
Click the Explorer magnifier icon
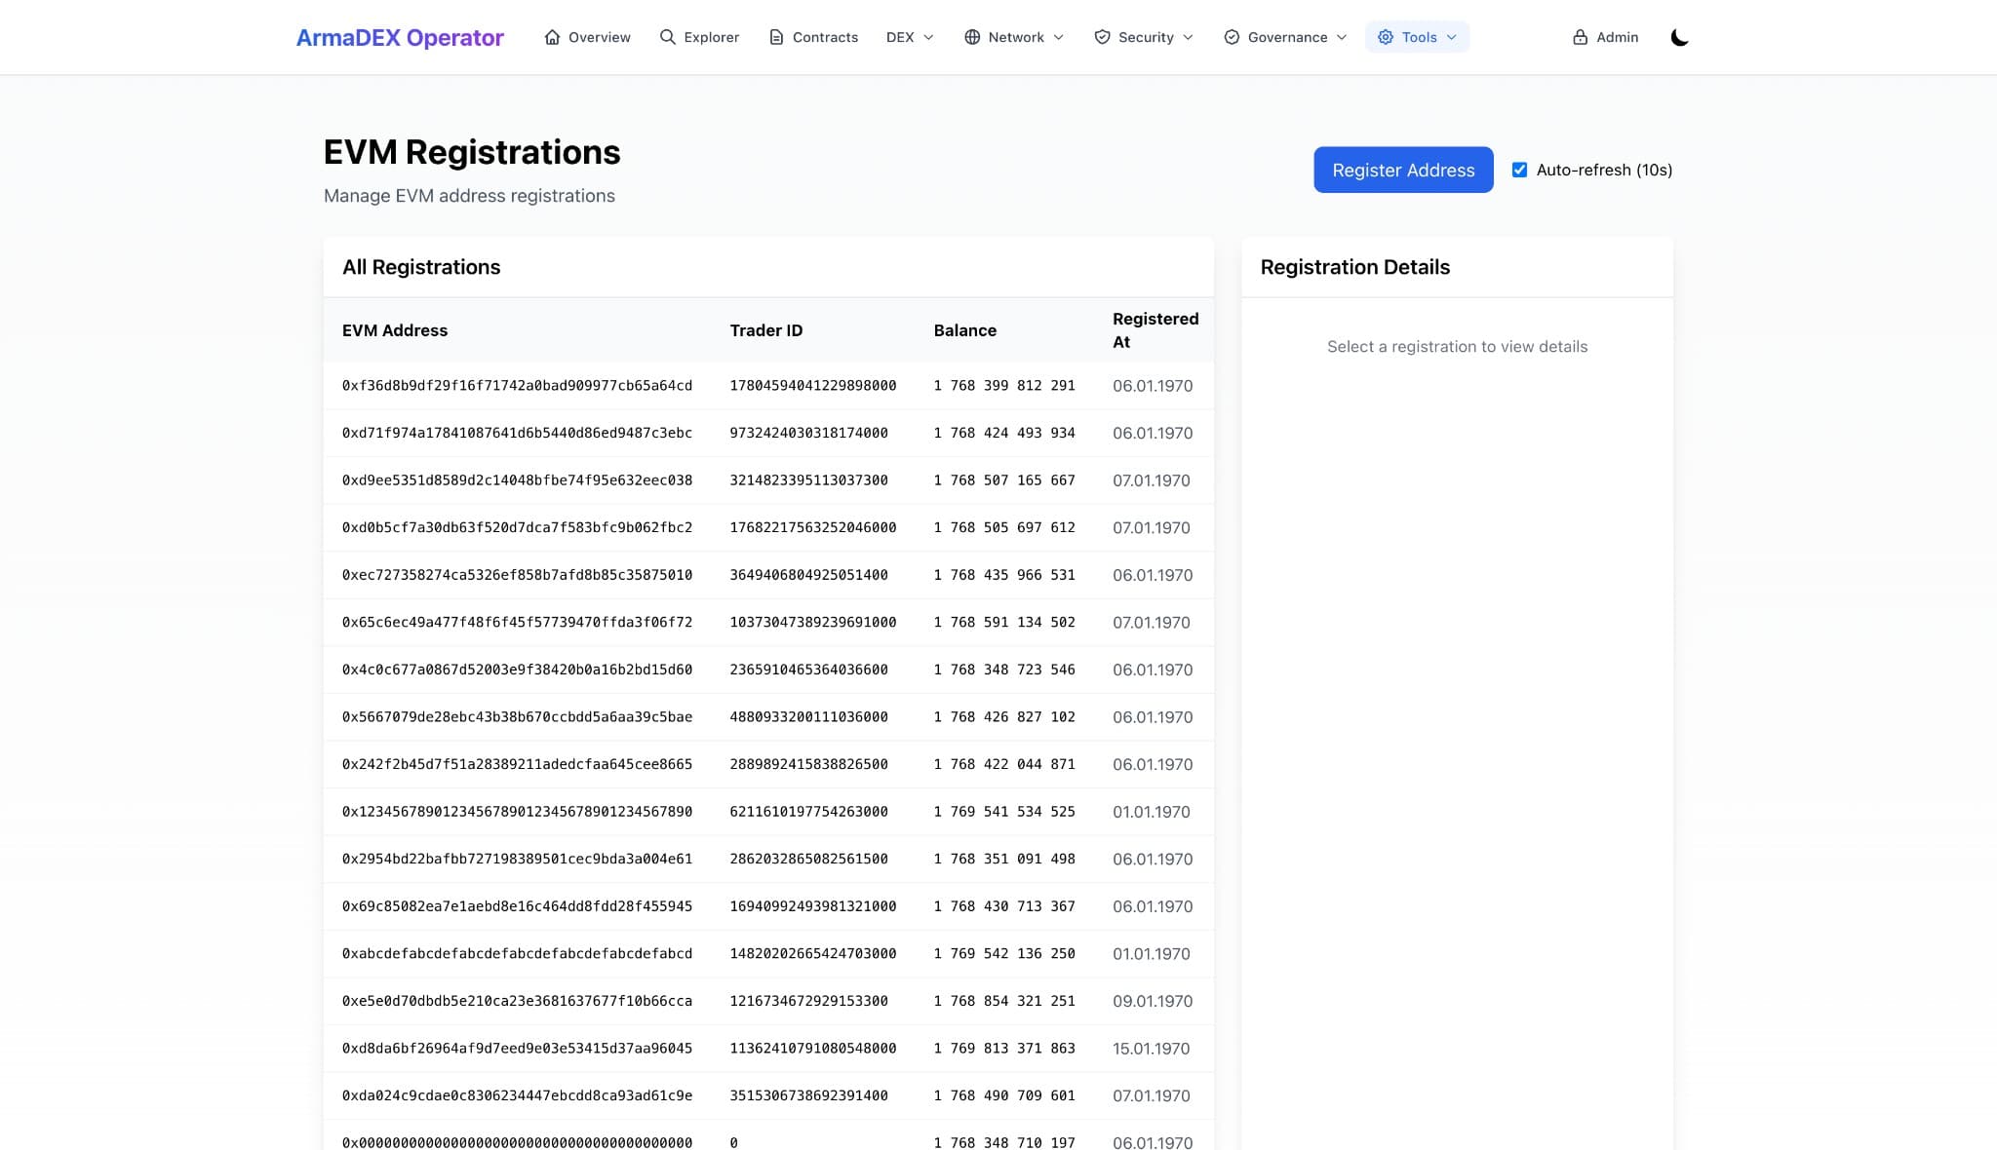(x=668, y=37)
